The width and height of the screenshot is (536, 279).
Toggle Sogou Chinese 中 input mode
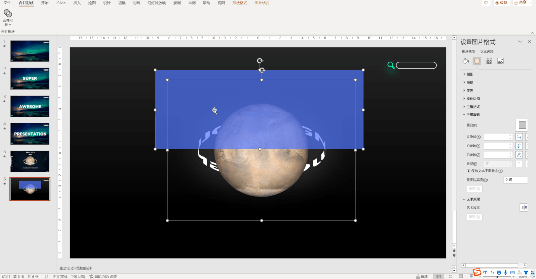tap(485, 273)
